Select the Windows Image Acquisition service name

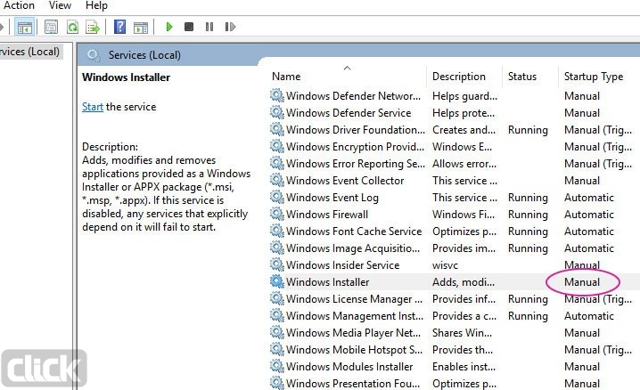pos(353,248)
